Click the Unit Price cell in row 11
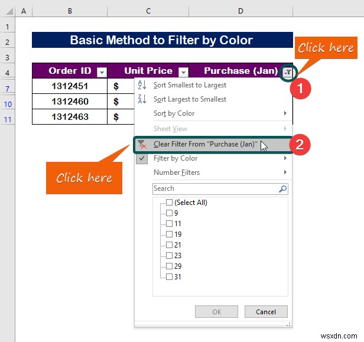This screenshot has width=364, height=342. coord(121,117)
